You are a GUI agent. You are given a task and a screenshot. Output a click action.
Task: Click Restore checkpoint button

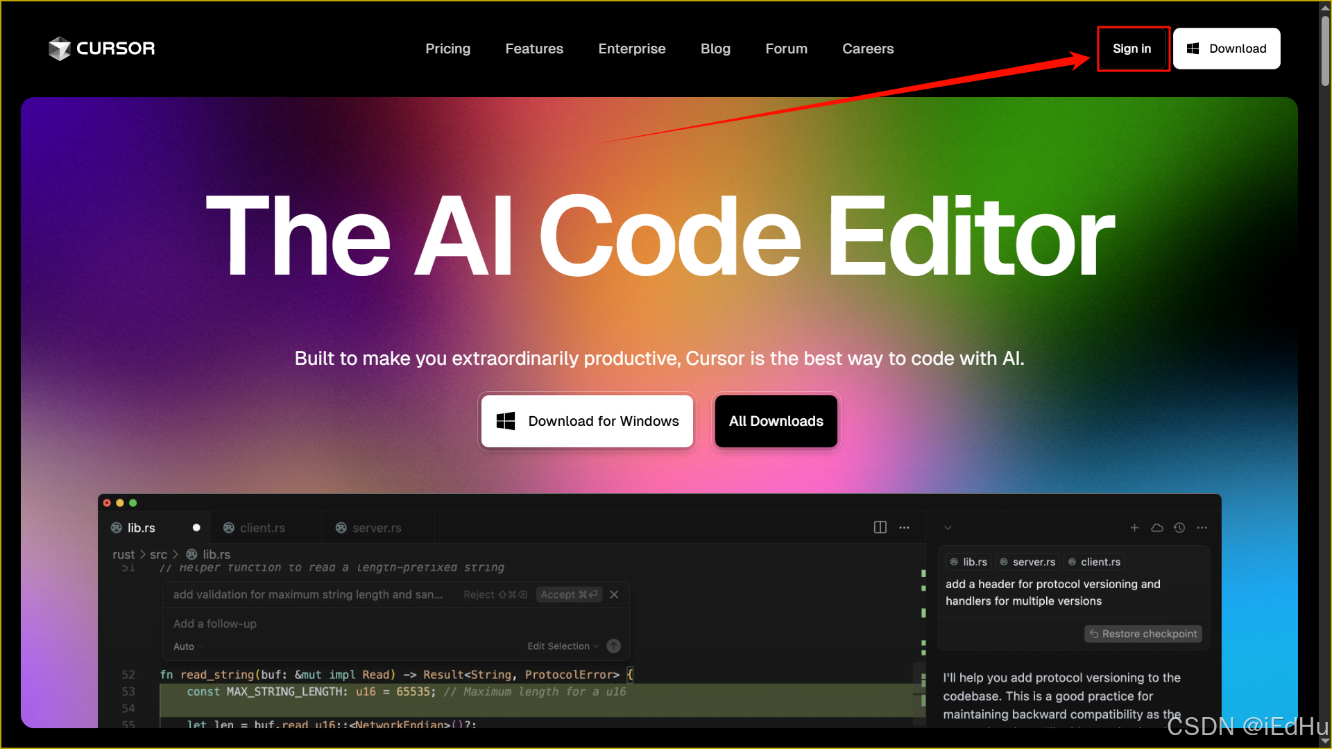[x=1143, y=634]
